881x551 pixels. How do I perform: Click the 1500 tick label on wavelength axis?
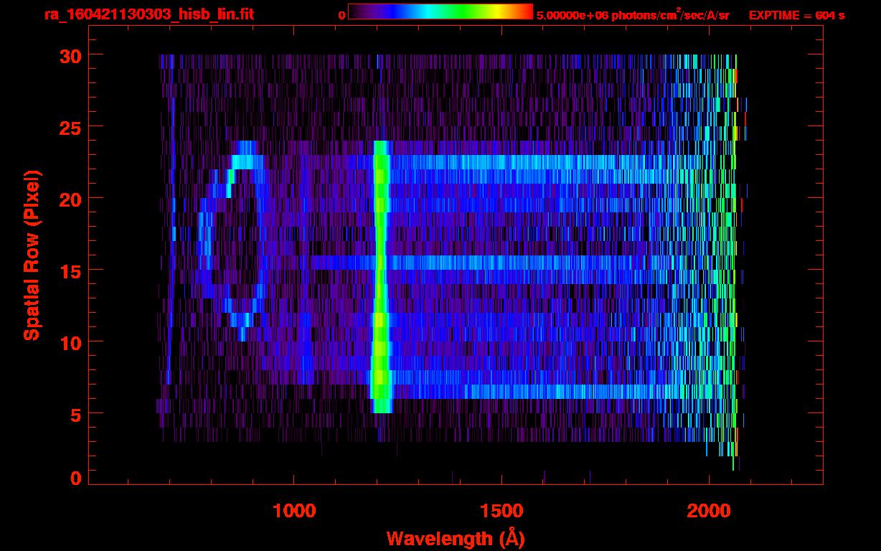coord(501,511)
